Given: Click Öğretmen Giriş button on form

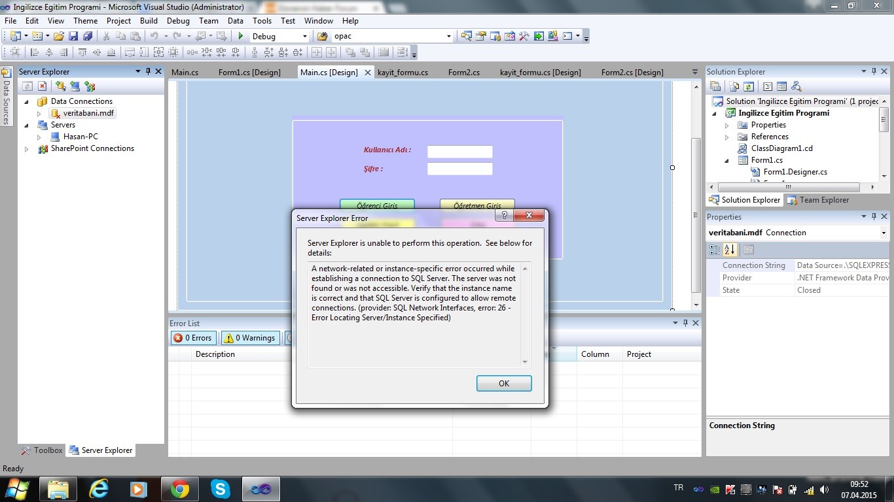Looking at the screenshot, I should tap(477, 205).
